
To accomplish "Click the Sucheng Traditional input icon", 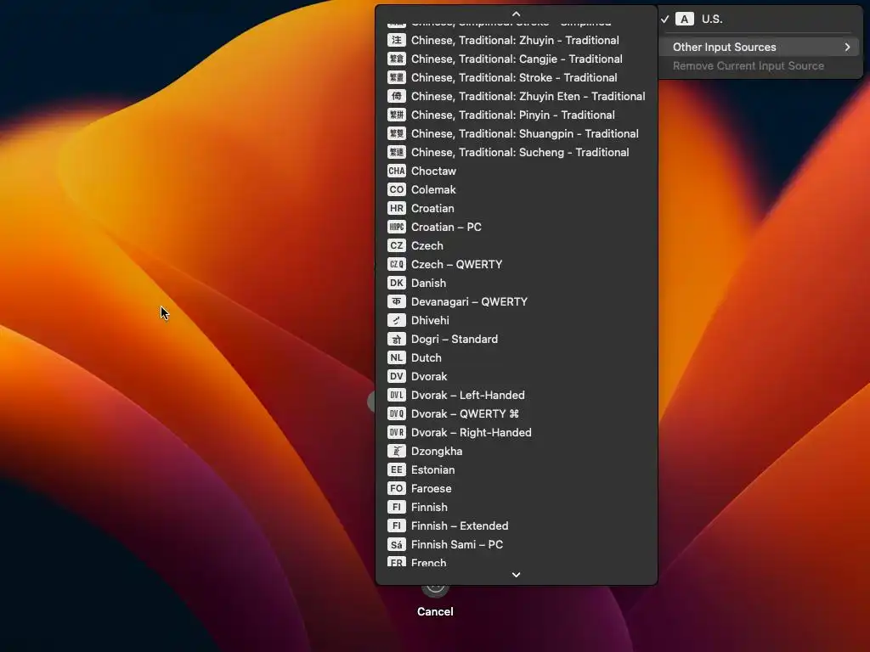I will click(x=396, y=152).
